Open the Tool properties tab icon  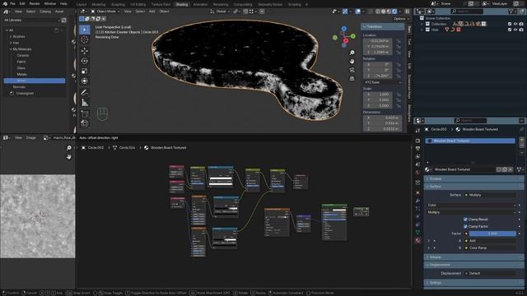417,131
